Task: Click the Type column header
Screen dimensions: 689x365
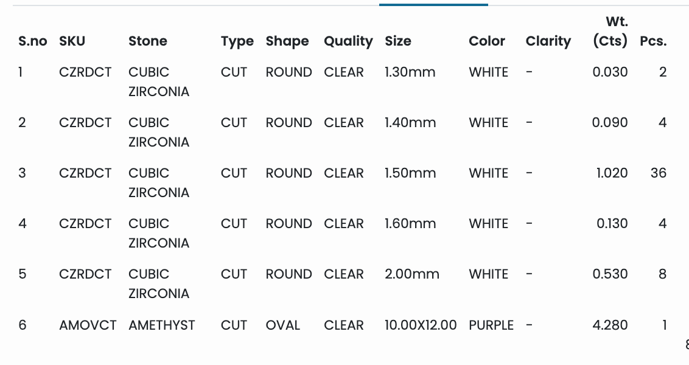Action: [x=237, y=41]
